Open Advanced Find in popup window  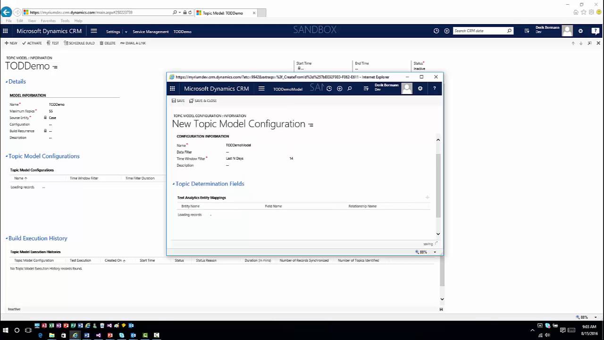pyautogui.click(x=366, y=88)
